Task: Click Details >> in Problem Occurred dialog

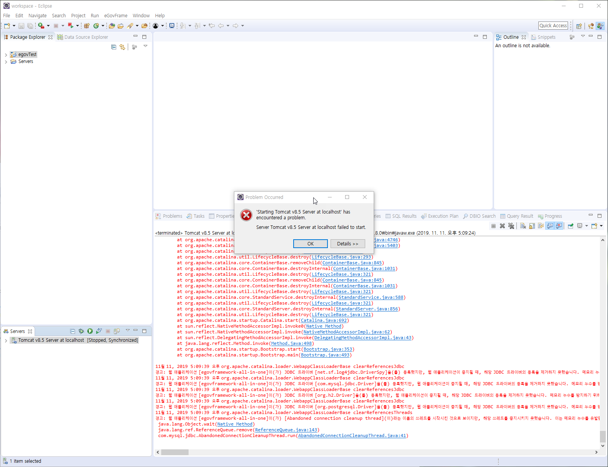Action: (x=347, y=244)
